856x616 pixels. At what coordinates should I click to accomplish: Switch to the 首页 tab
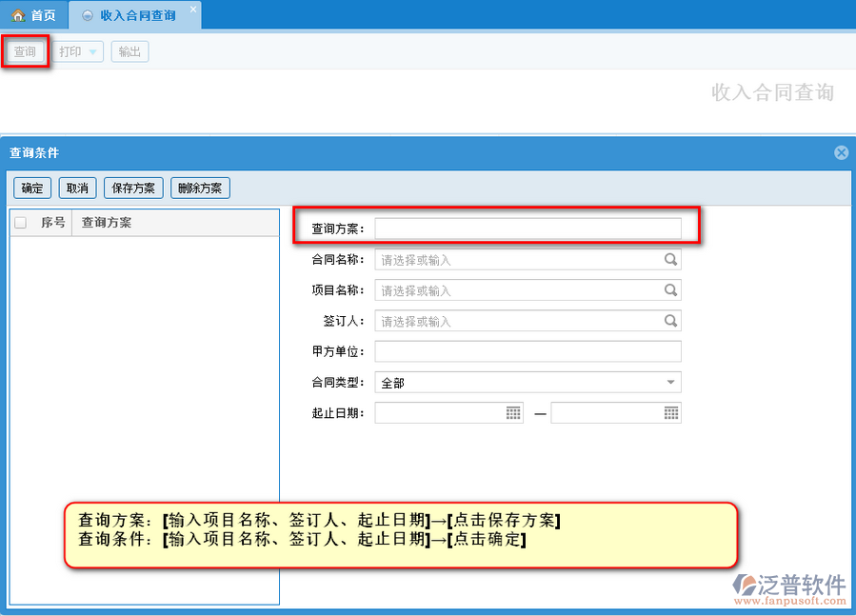click(34, 16)
